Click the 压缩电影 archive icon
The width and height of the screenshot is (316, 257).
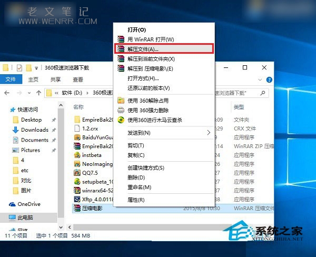77,208
